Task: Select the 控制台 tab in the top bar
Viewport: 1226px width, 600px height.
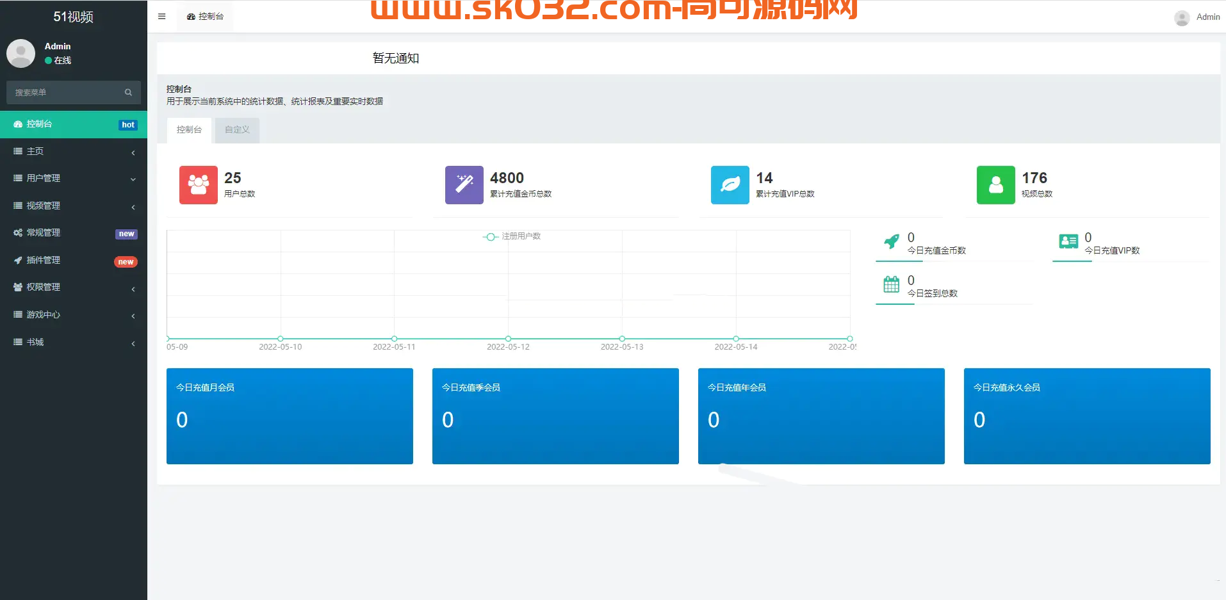Action: point(205,17)
